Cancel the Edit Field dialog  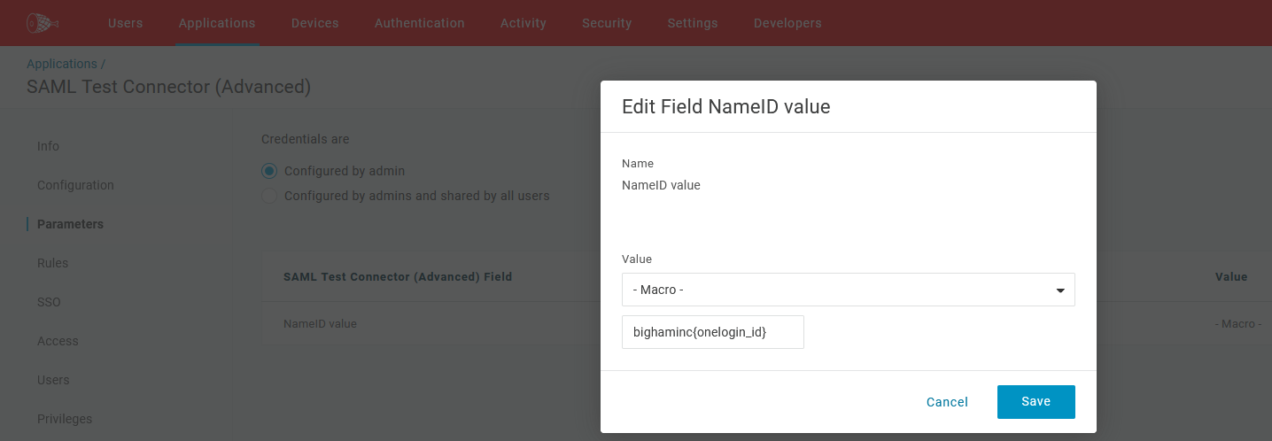tap(947, 402)
